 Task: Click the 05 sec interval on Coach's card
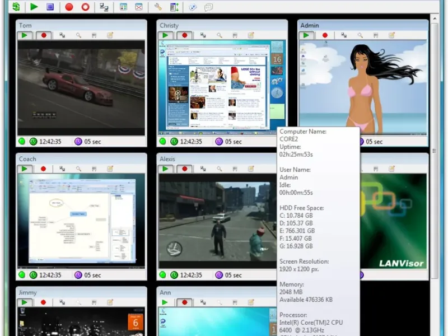tap(88, 275)
